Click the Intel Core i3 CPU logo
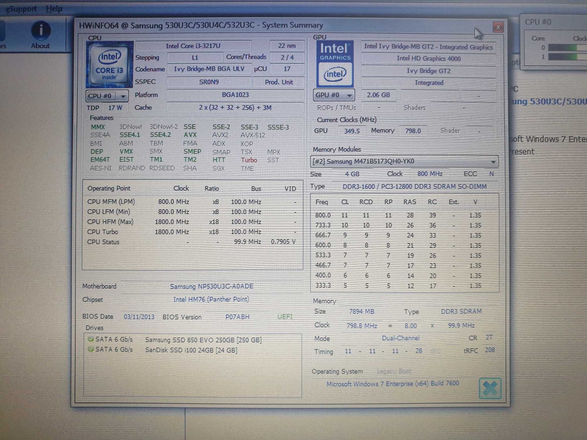This screenshot has width=587, height=440. click(x=109, y=65)
